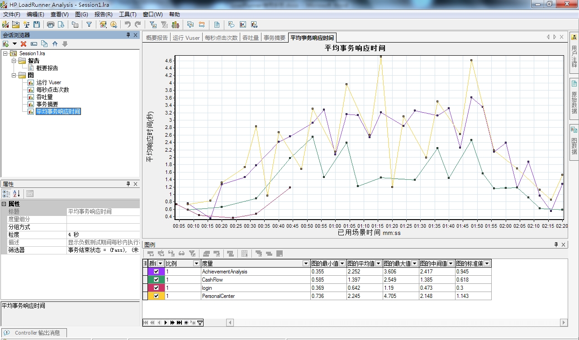Click the graph filter icon after Redo

tap(153, 24)
